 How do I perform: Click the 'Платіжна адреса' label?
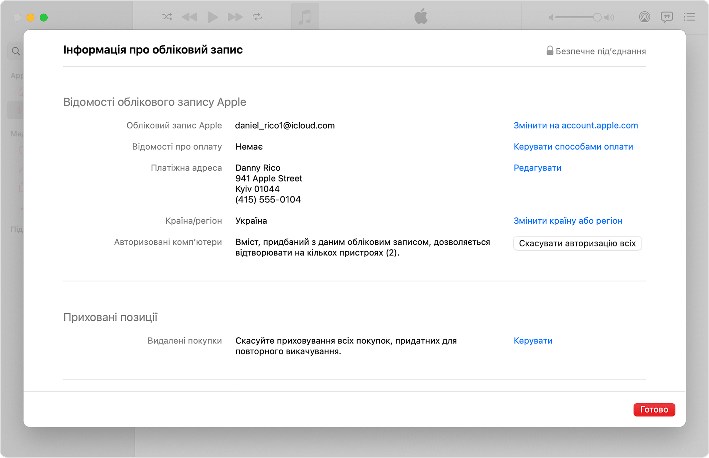pos(186,168)
